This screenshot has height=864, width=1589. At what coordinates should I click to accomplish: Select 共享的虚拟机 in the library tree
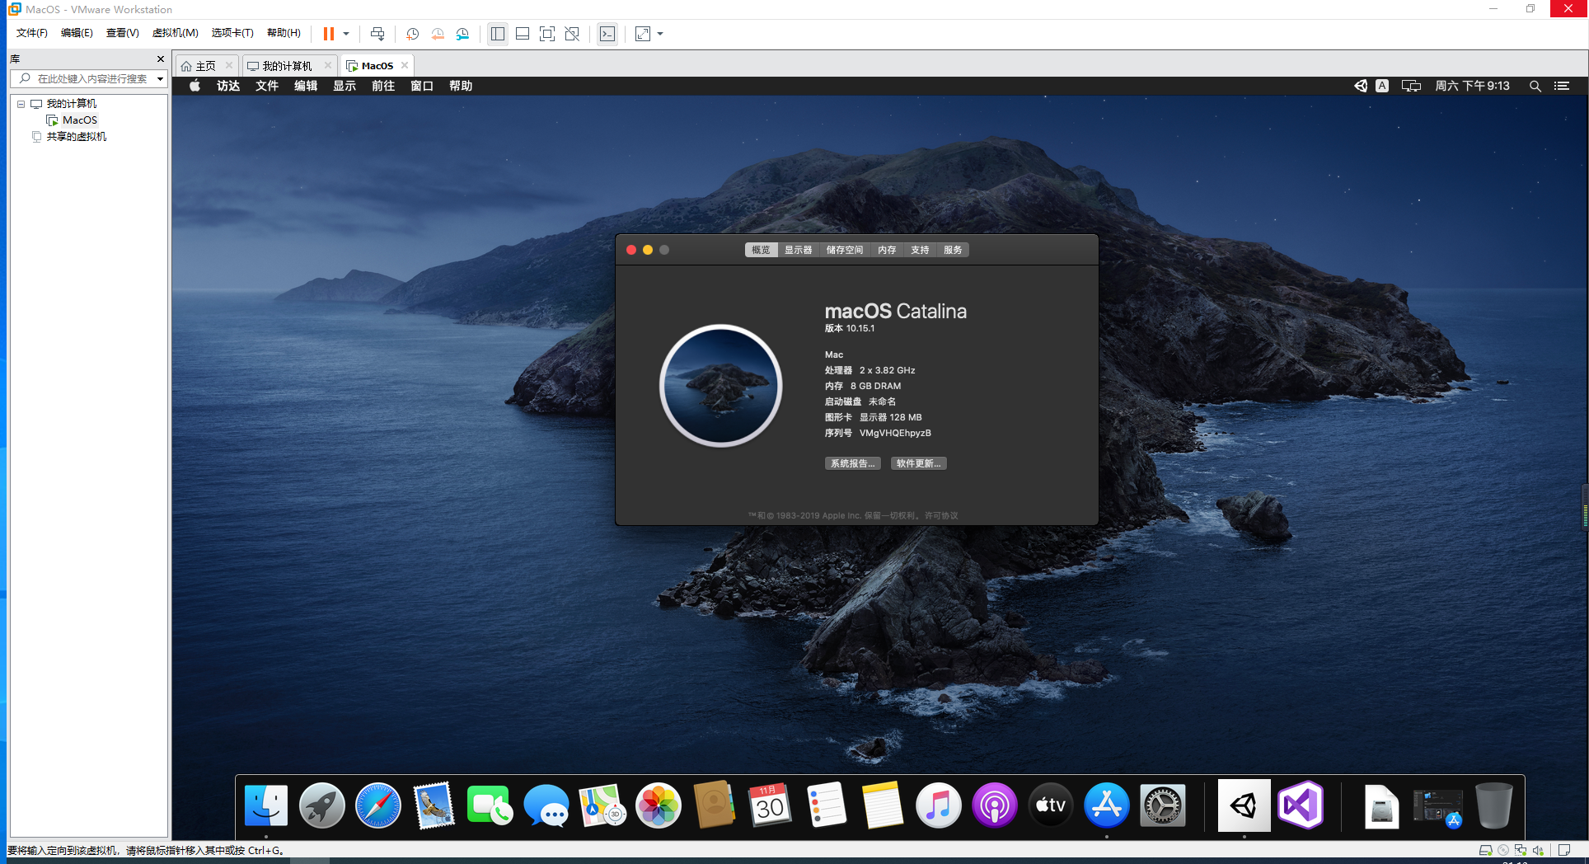point(76,137)
